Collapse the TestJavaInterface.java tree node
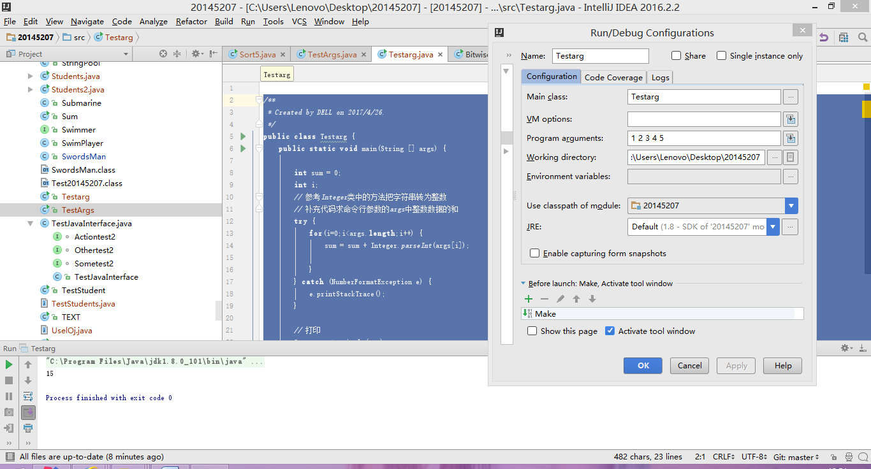The image size is (871, 469). tap(31, 224)
